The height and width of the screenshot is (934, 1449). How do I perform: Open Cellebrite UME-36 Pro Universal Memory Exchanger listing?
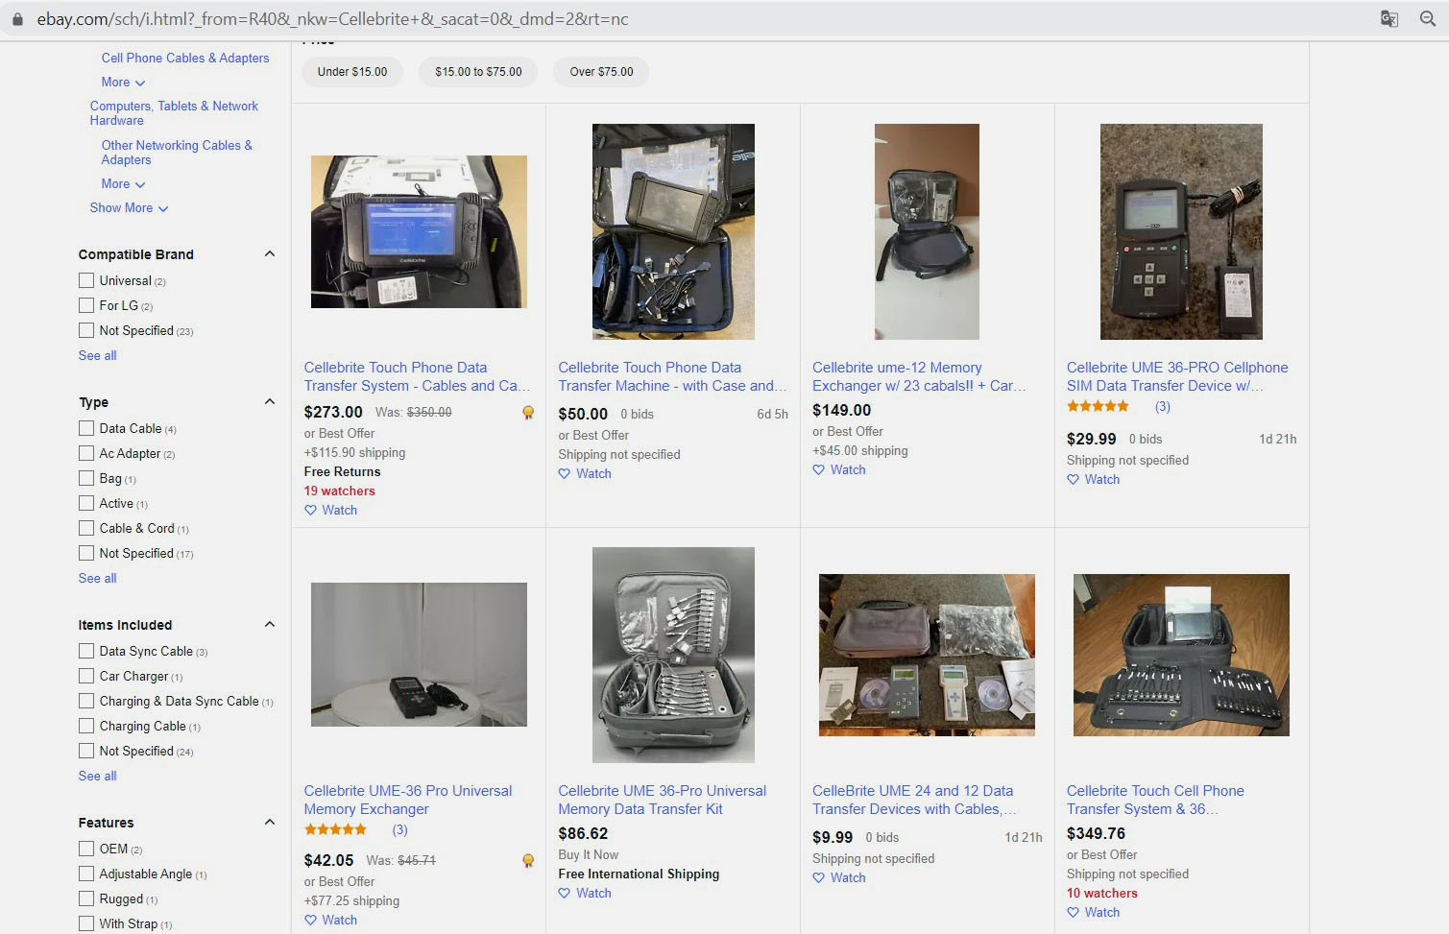click(x=408, y=800)
